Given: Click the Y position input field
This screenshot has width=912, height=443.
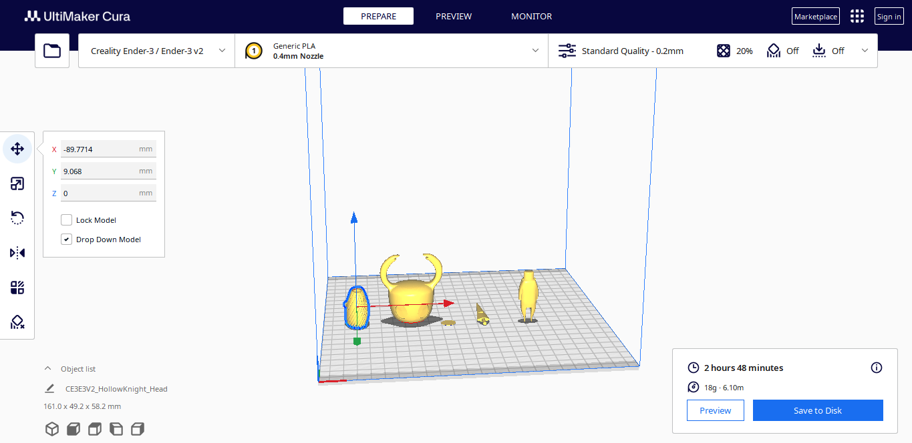Looking at the screenshot, I should pos(108,171).
